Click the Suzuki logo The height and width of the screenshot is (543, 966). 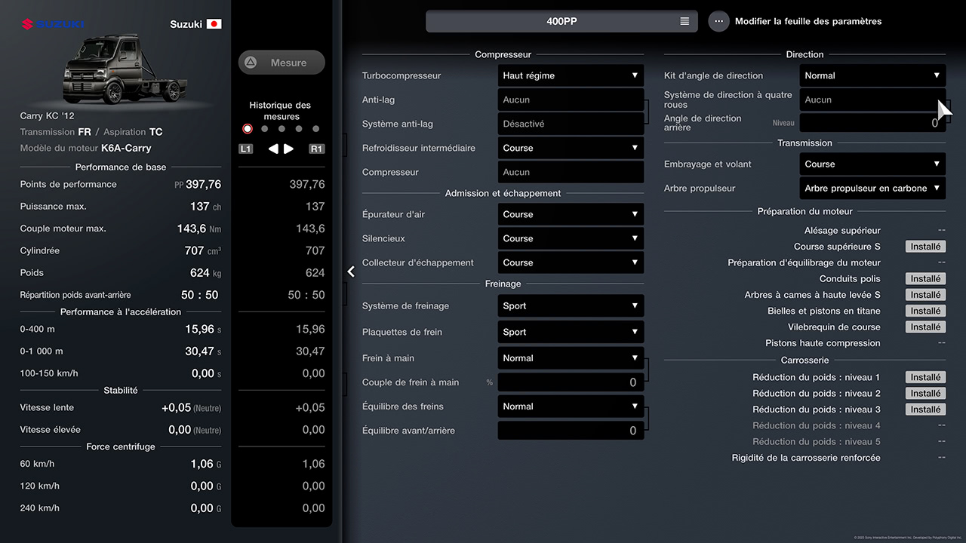pos(53,24)
